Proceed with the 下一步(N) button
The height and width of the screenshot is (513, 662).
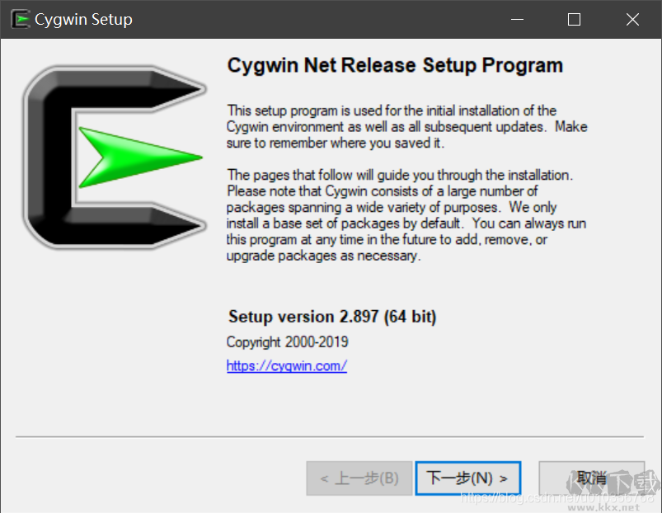tap(467, 478)
